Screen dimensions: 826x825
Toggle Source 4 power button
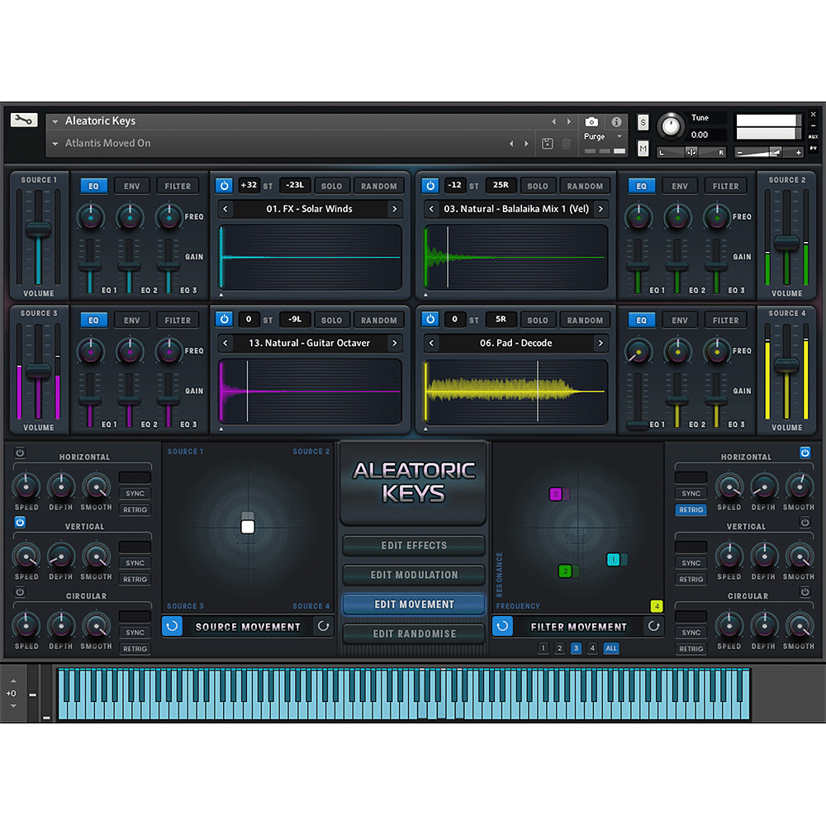click(x=430, y=320)
